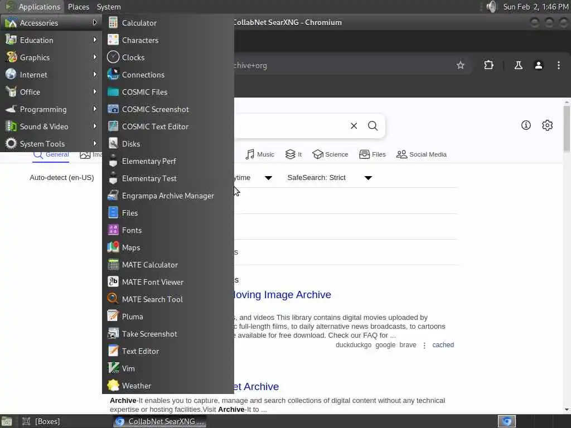Launch Calculator from the Accessories submenu
This screenshot has width=571, height=428.
click(168, 23)
